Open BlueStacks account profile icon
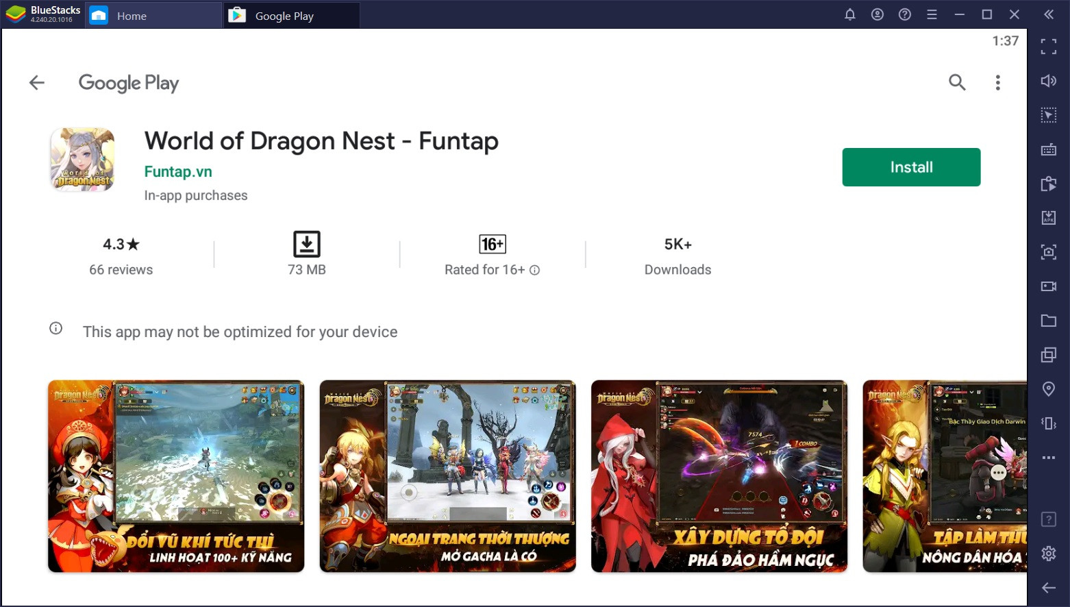This screenshot has height=607, width=1070. tap(878, 14)
